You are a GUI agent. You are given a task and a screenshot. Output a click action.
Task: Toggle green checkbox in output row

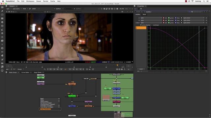[169, 23]
